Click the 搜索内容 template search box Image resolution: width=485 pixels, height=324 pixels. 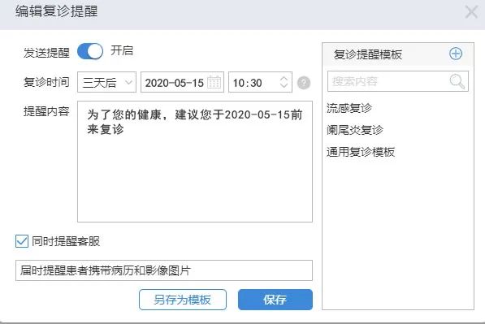(x=398, y=81)
